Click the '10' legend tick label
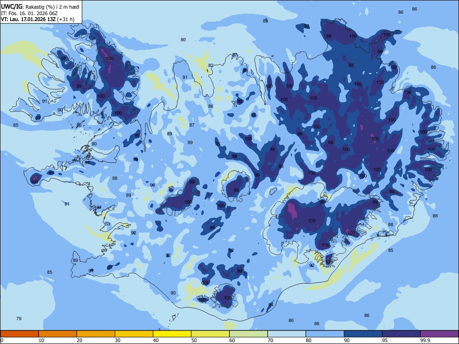The height and width of the screenshot is (344, 459). (x=41, y=340)
